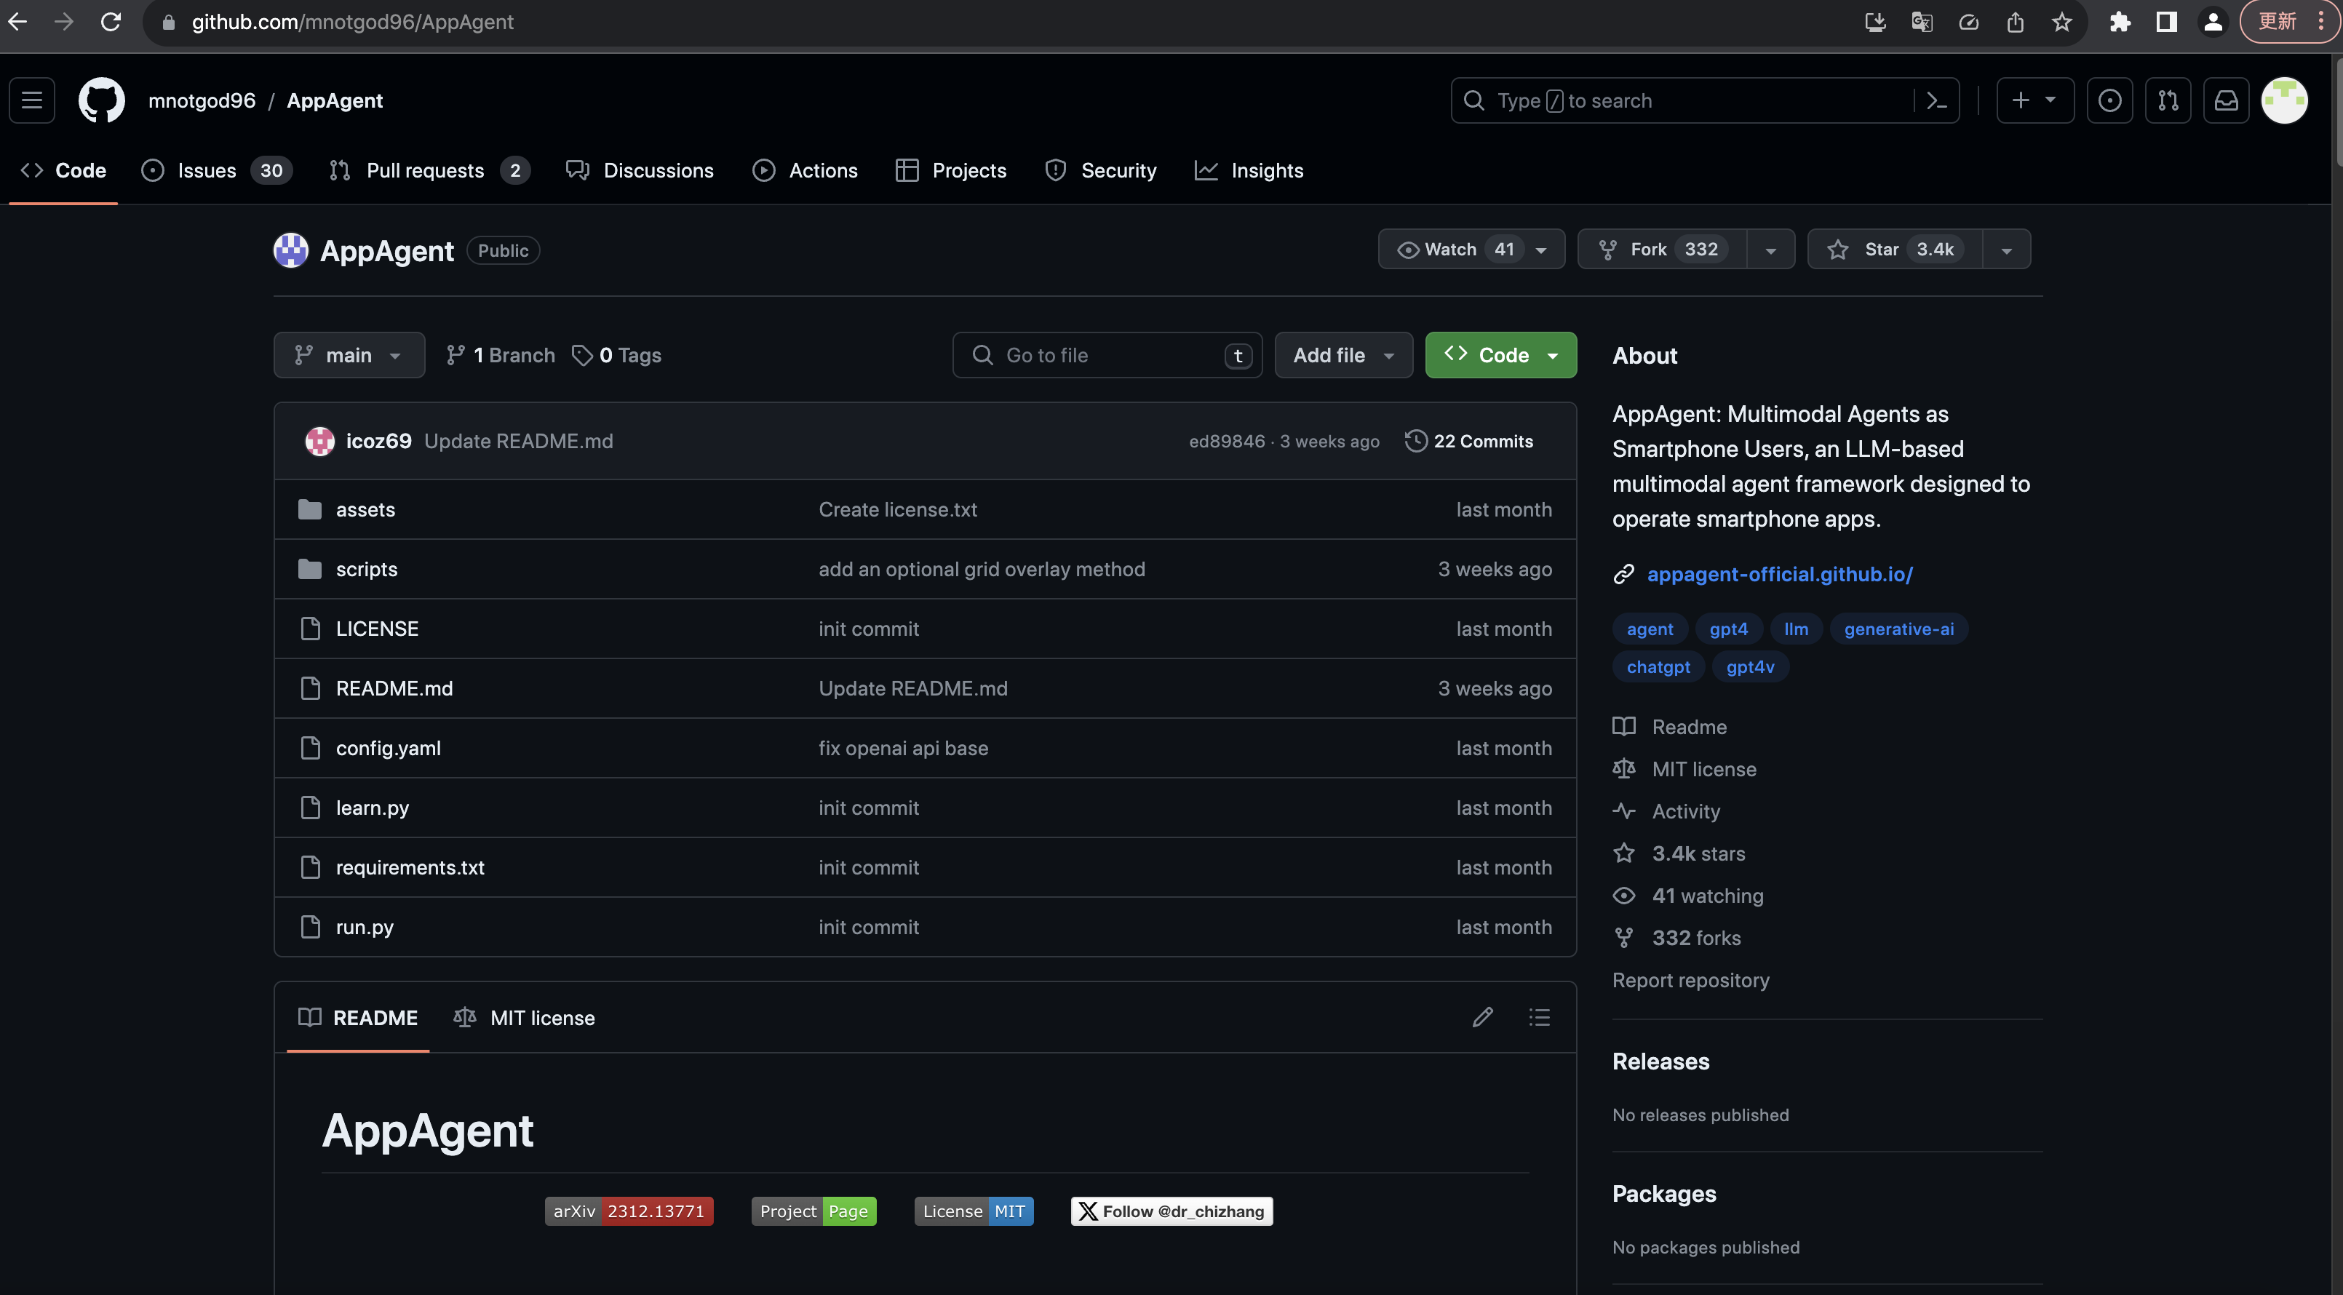Image resolution: width=2343 pixels, height=1295 pixels.
Task: Click the notifications inbox icon
Action: coord(2226,101)
